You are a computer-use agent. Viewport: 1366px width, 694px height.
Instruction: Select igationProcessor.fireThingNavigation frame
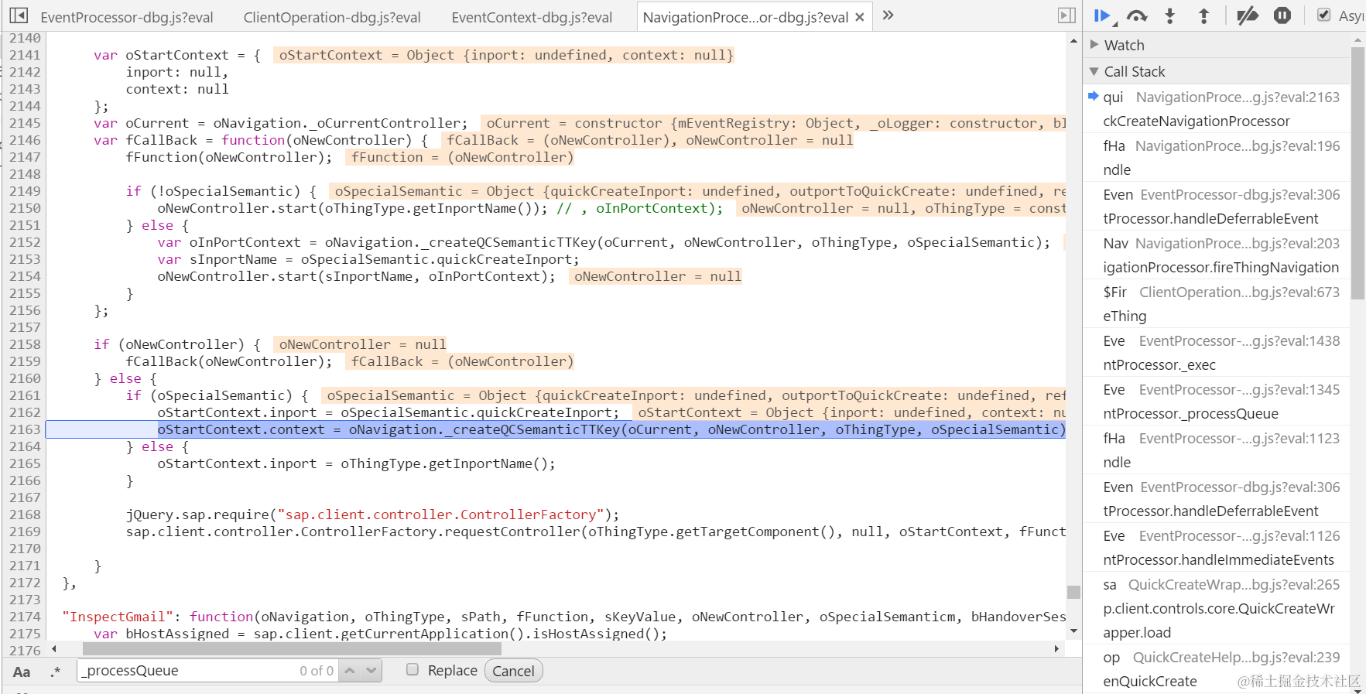pyautogui.click(x=1217, y=255)
